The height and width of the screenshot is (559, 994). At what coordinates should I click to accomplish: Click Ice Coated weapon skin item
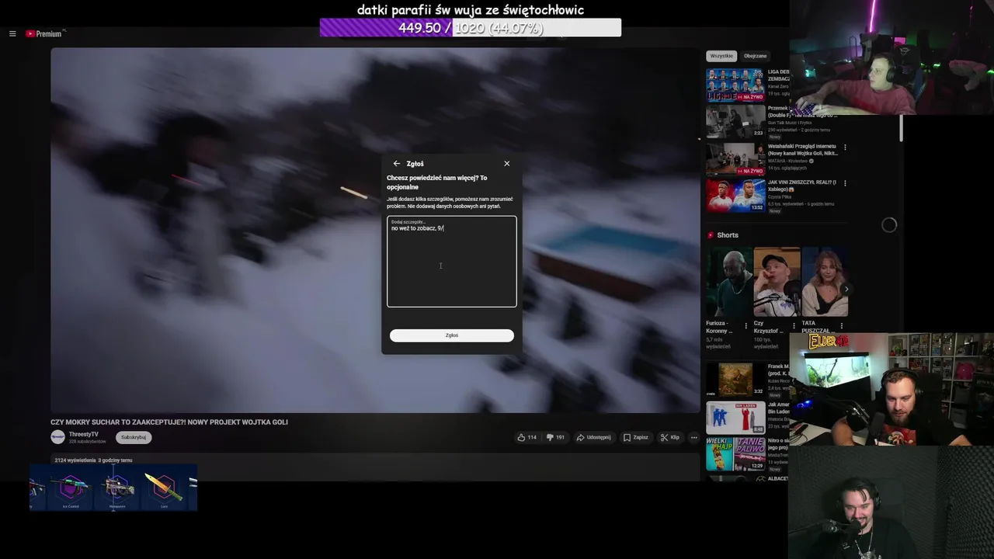(x=71, y=489)
